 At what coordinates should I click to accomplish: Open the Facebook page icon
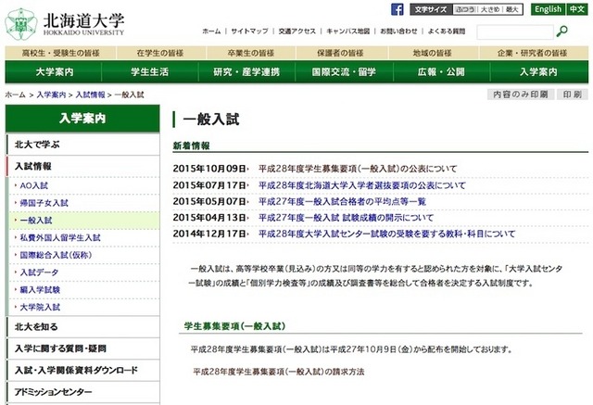(x=397, y=9)
